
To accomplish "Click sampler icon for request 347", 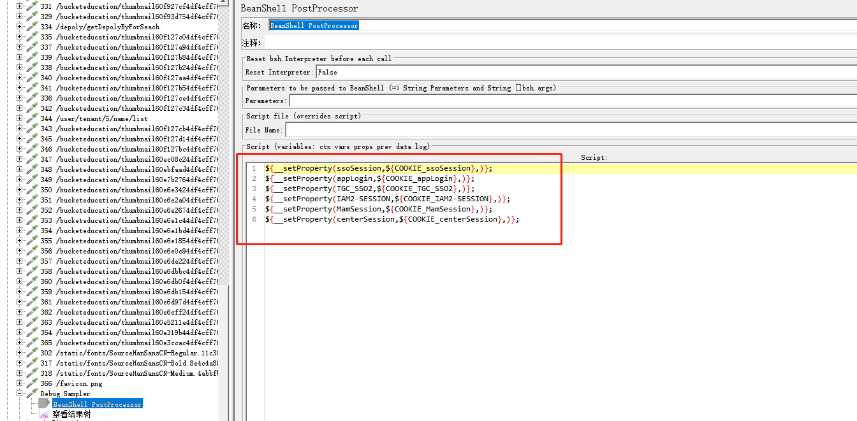I will (x=32, y=159).
